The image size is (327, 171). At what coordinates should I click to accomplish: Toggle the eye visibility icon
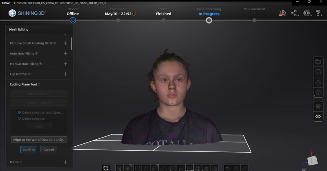[x=318, y=116]
